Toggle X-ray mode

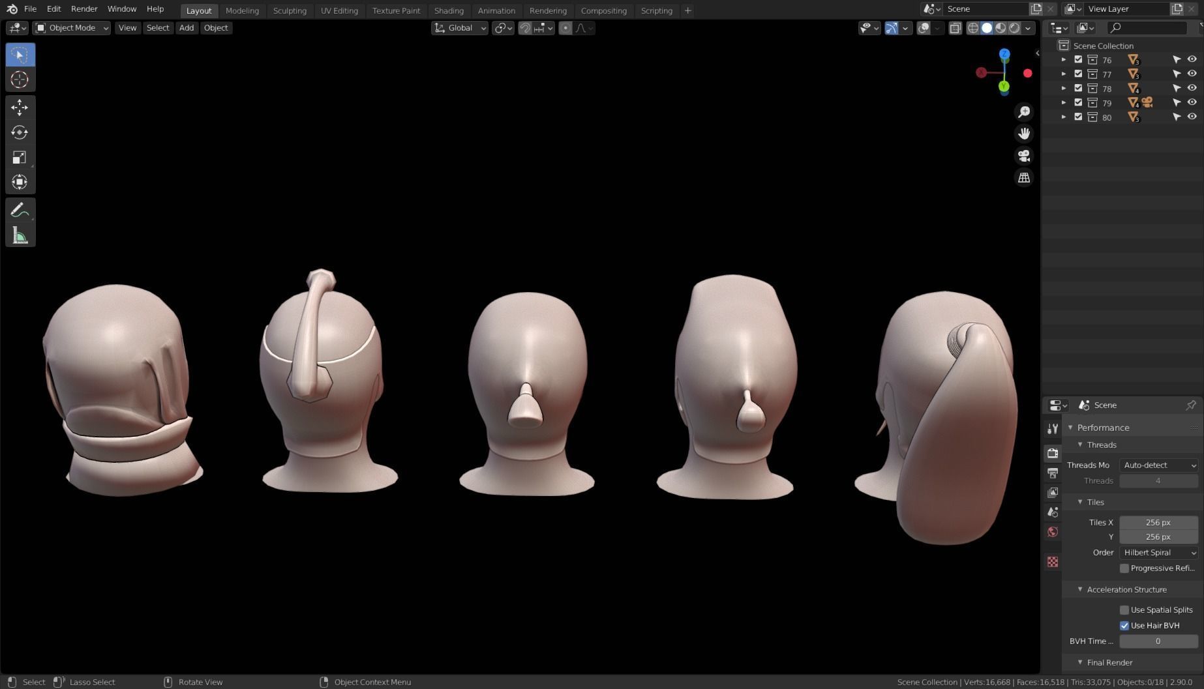tap(955, 28)
